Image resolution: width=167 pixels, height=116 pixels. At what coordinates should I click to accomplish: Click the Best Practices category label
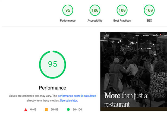(x=122, y=21)
